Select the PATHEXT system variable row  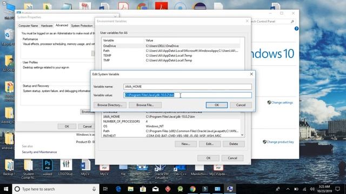coord(171,136)
